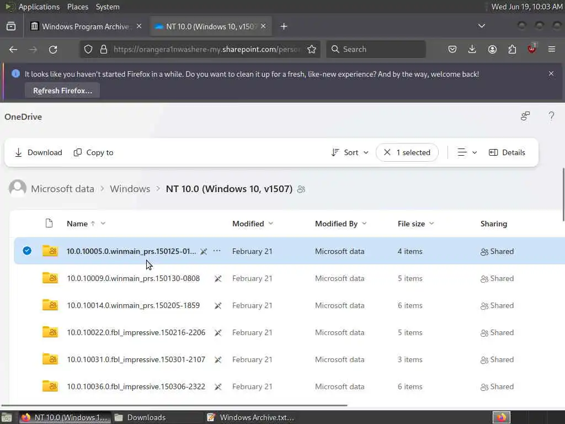Viewport: 565px width, 424px height.
Task: Click pin icon for 10.0.10005.0 folder
Action: [204, 251]
